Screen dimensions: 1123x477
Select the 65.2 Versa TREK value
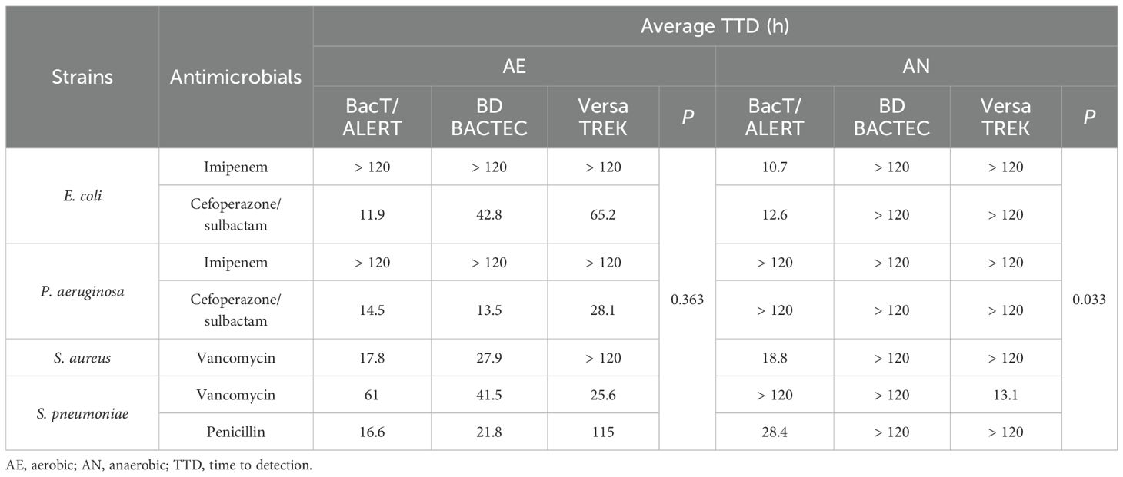pos(604,214)
